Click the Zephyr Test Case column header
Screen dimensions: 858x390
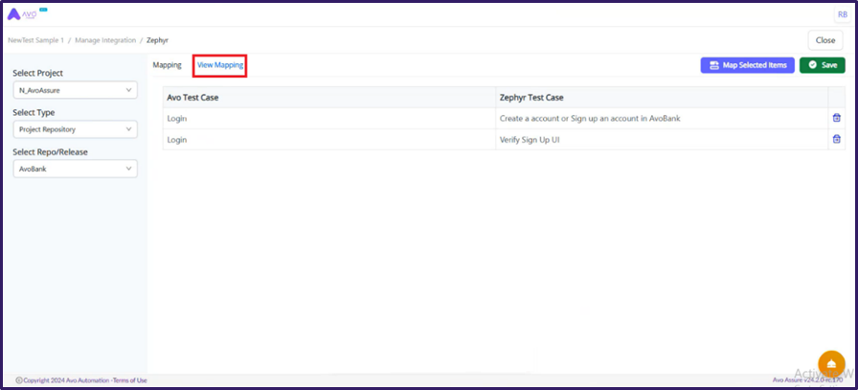point(531,97)
